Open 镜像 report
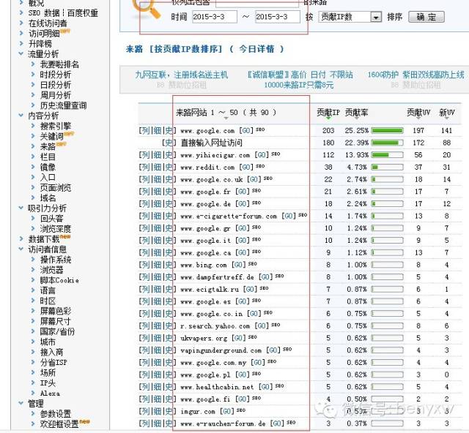 (x=48, y=167)
